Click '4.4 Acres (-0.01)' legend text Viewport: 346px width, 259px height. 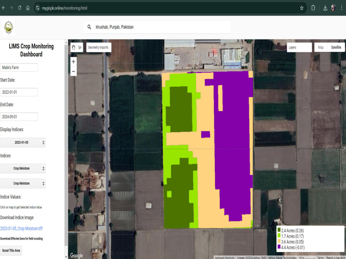click(x=293, y=247)
